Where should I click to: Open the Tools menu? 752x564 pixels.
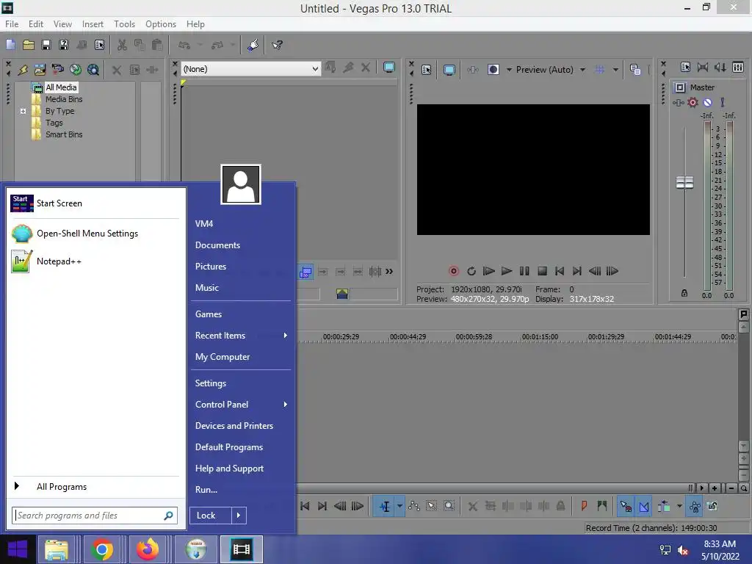[124, 24]
